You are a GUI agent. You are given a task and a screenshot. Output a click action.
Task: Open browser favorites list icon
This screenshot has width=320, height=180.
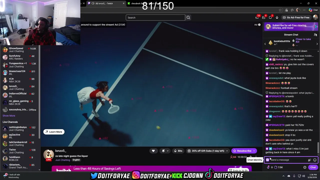click(292, 10)
